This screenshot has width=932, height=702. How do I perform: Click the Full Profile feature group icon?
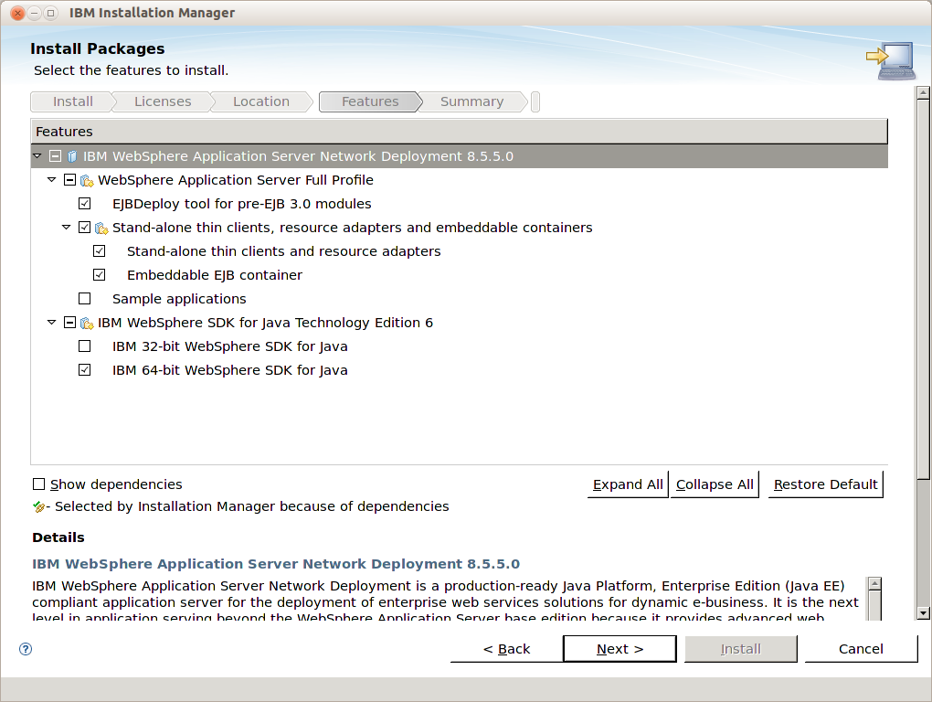point(88,180)
